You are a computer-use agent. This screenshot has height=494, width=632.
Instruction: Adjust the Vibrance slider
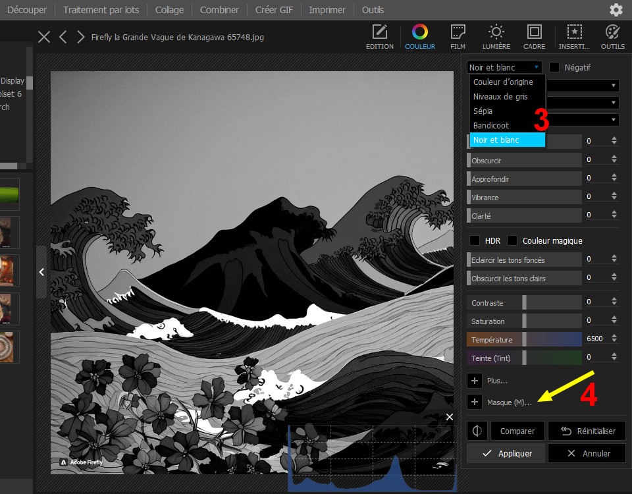(x=524, y=197)
